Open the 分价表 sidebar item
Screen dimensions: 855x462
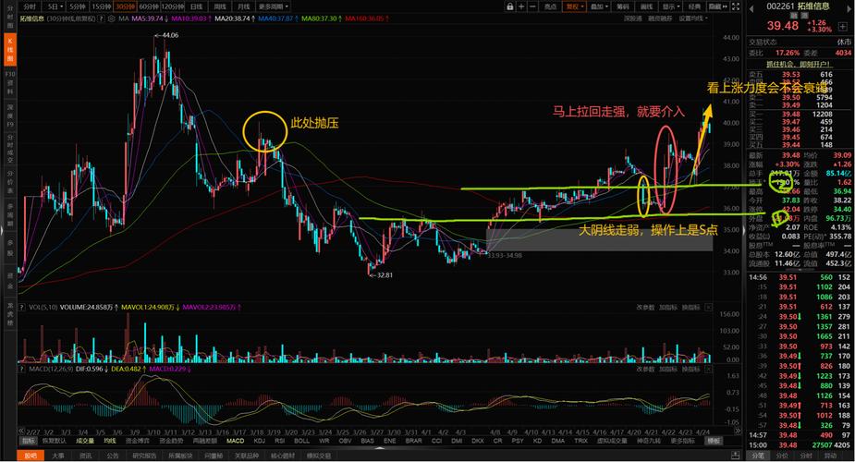(10, 183)
